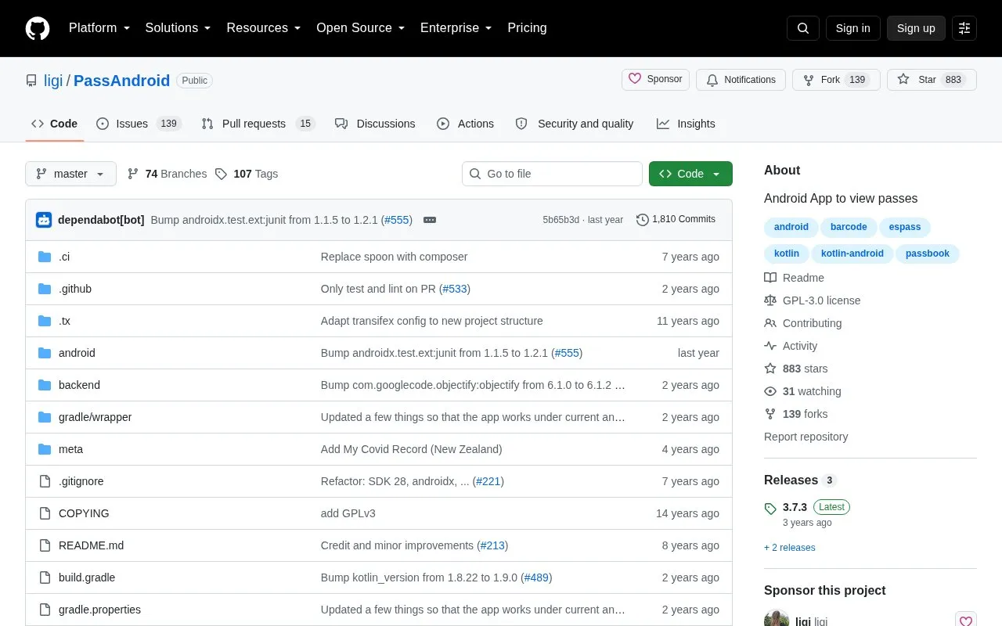Open the build.gradle file
Screen dimensions: 1002x626
pos(87,577)
